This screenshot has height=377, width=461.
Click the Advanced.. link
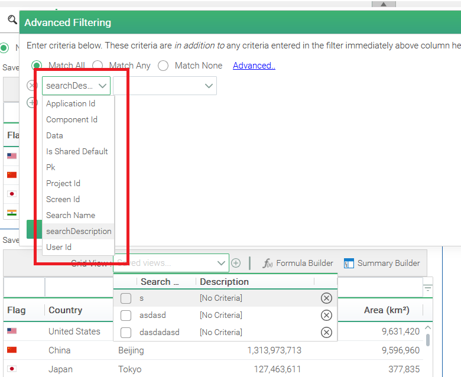tap(254, 66)
